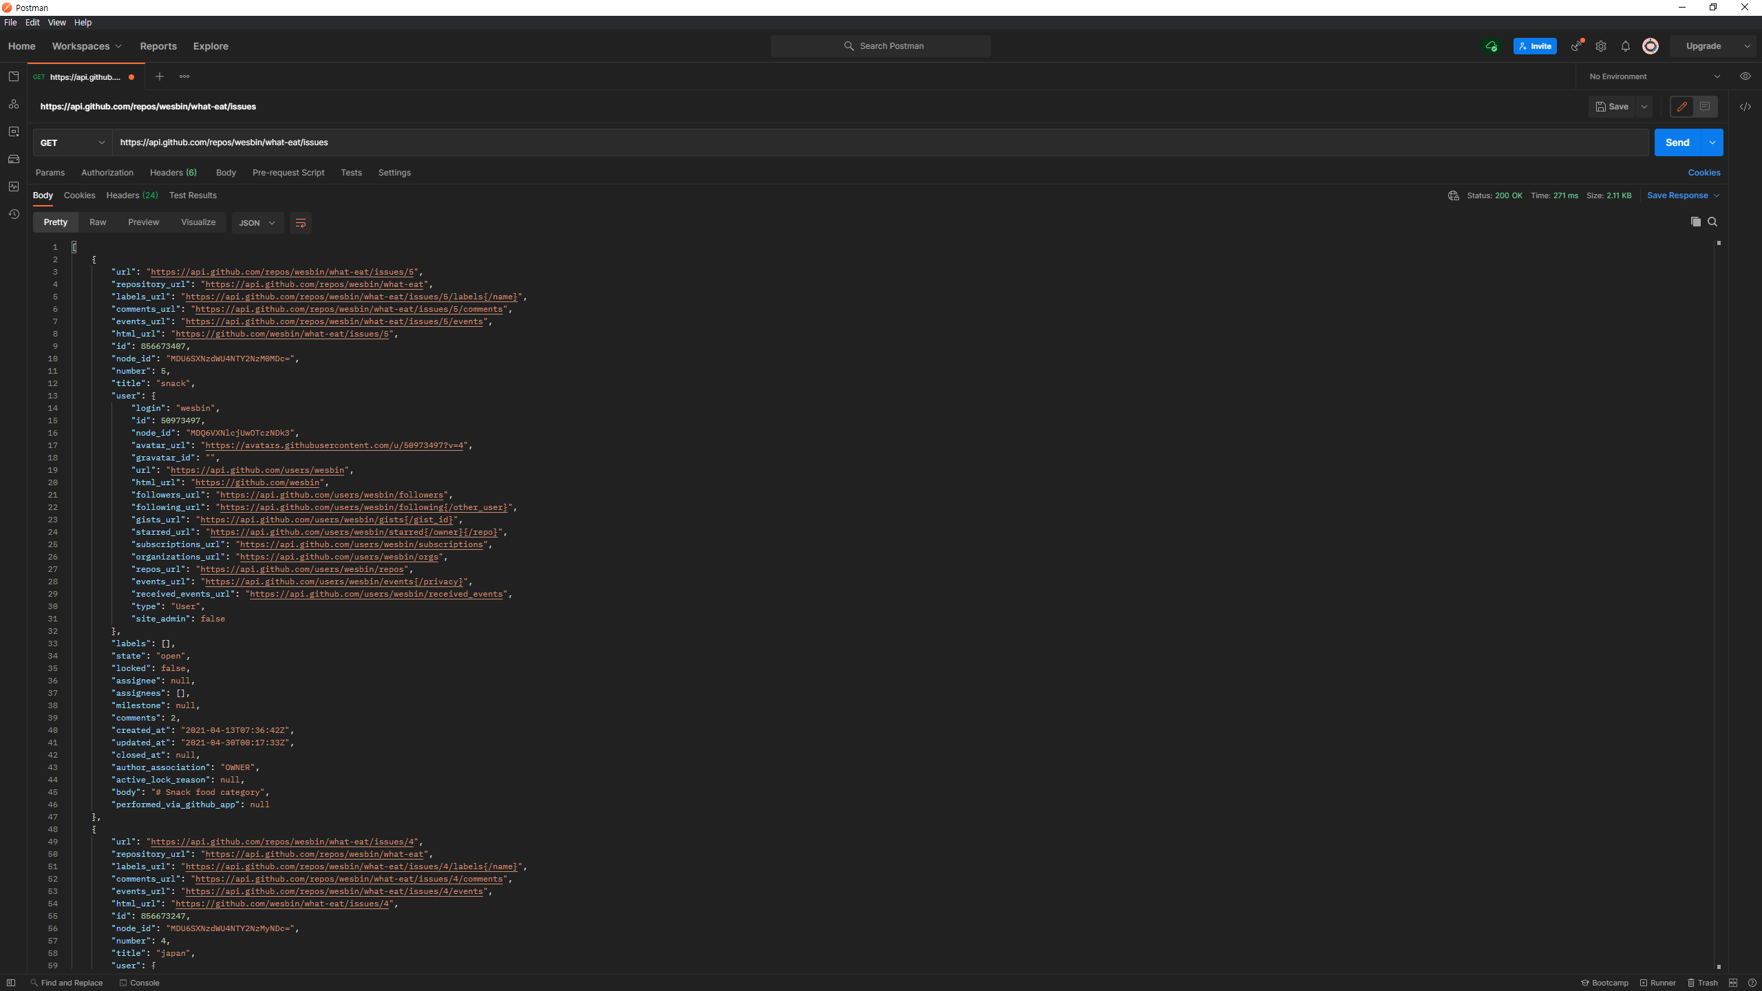Show environment quick look eye icon

1745,76
